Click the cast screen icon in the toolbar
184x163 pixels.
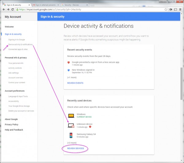click(x=175, y=10)
